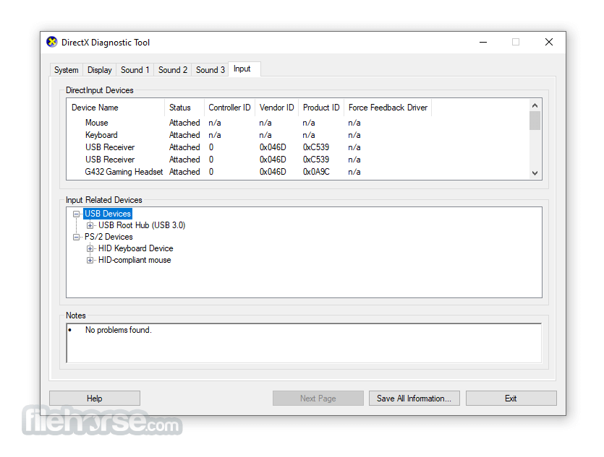Click the DirectX Diagnostic Tool title icon
This screenshot has height=457, width=604.
pos(51,42)
